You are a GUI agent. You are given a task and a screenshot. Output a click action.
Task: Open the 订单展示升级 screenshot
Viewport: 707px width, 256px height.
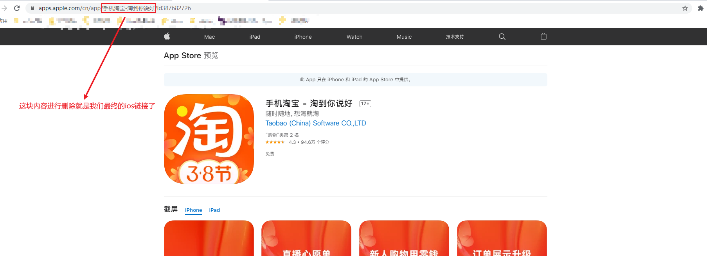[502, 238]
